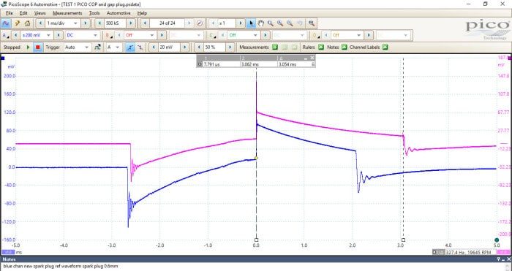Viewport: 512px width, 271px height.
Task: Select the hand pan tool
Action: [x=260, y=23]
